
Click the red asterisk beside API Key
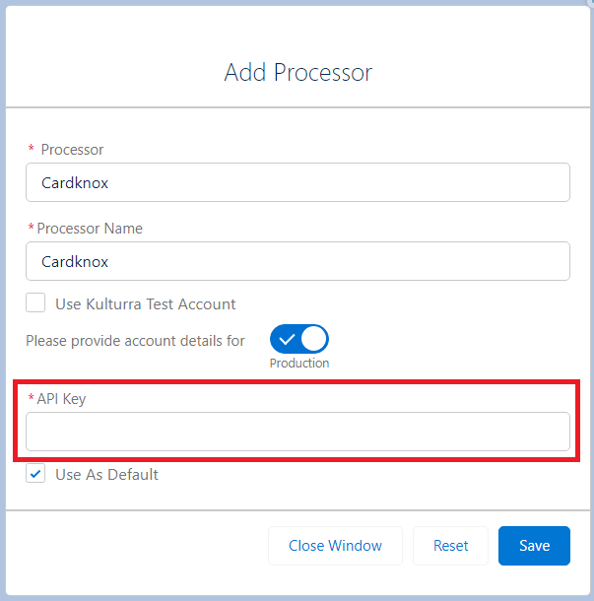(x=31, y=398)
